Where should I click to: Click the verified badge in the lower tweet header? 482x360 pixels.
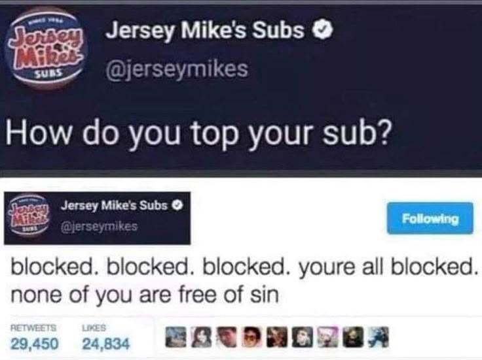177,205
